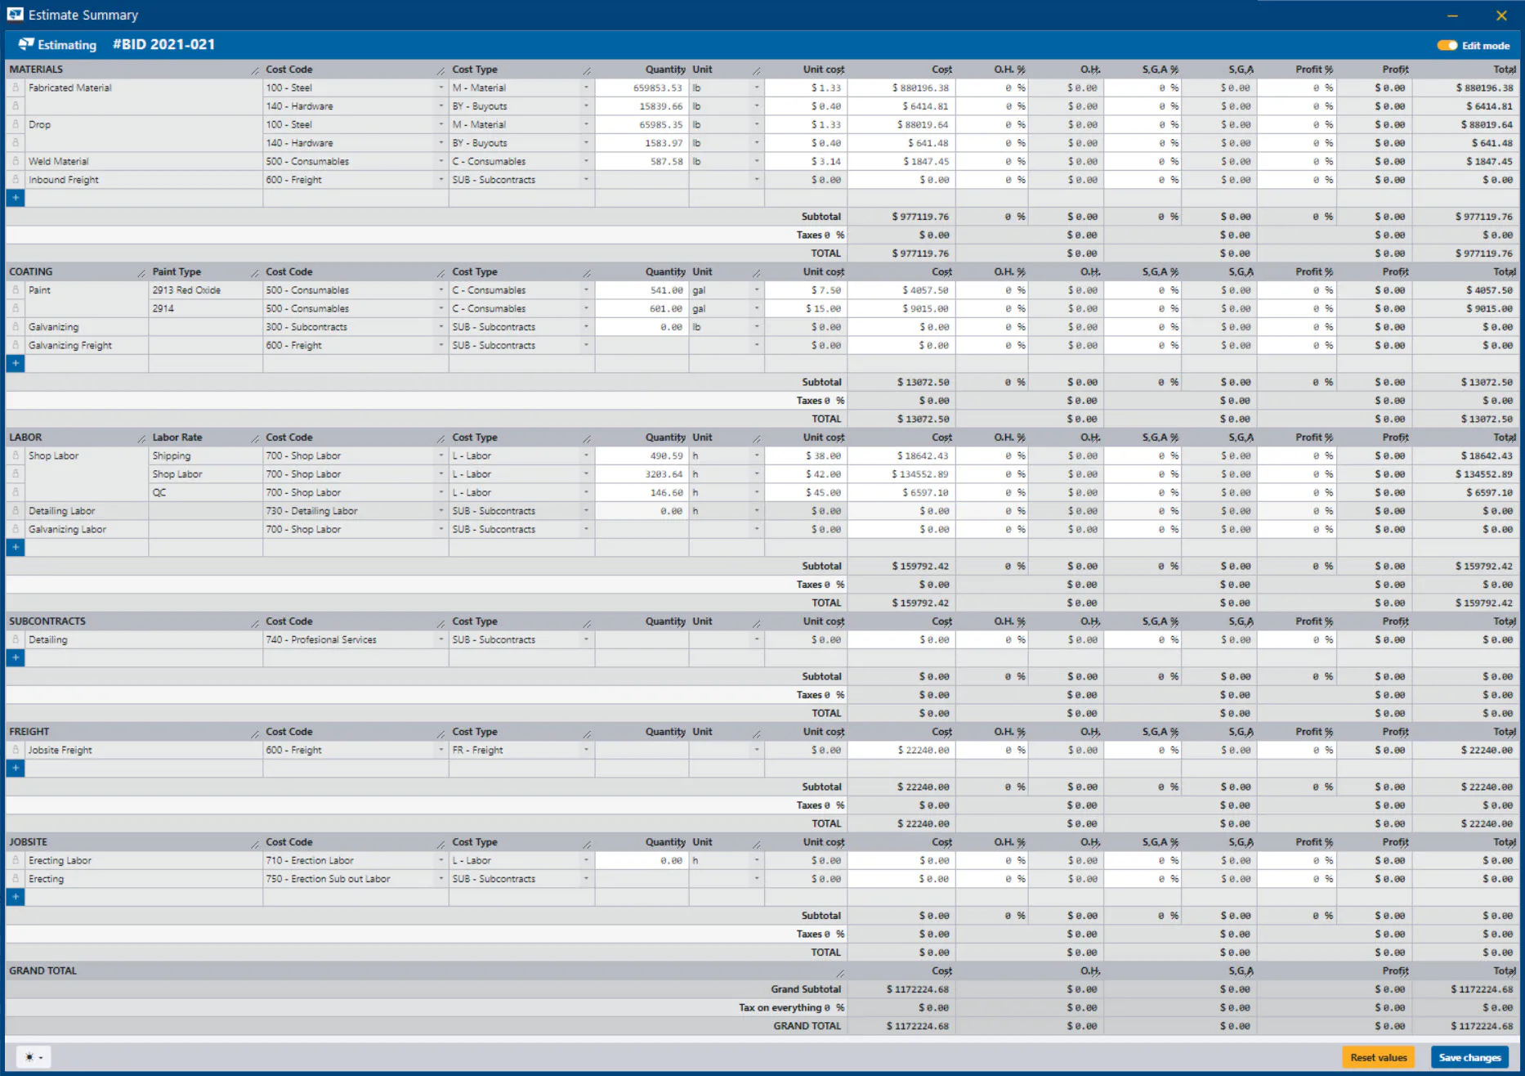This screenshot has width=1525, height=1076.
Task: Click the unit cost field showing $ 45.00
Action: pos(806,492)
